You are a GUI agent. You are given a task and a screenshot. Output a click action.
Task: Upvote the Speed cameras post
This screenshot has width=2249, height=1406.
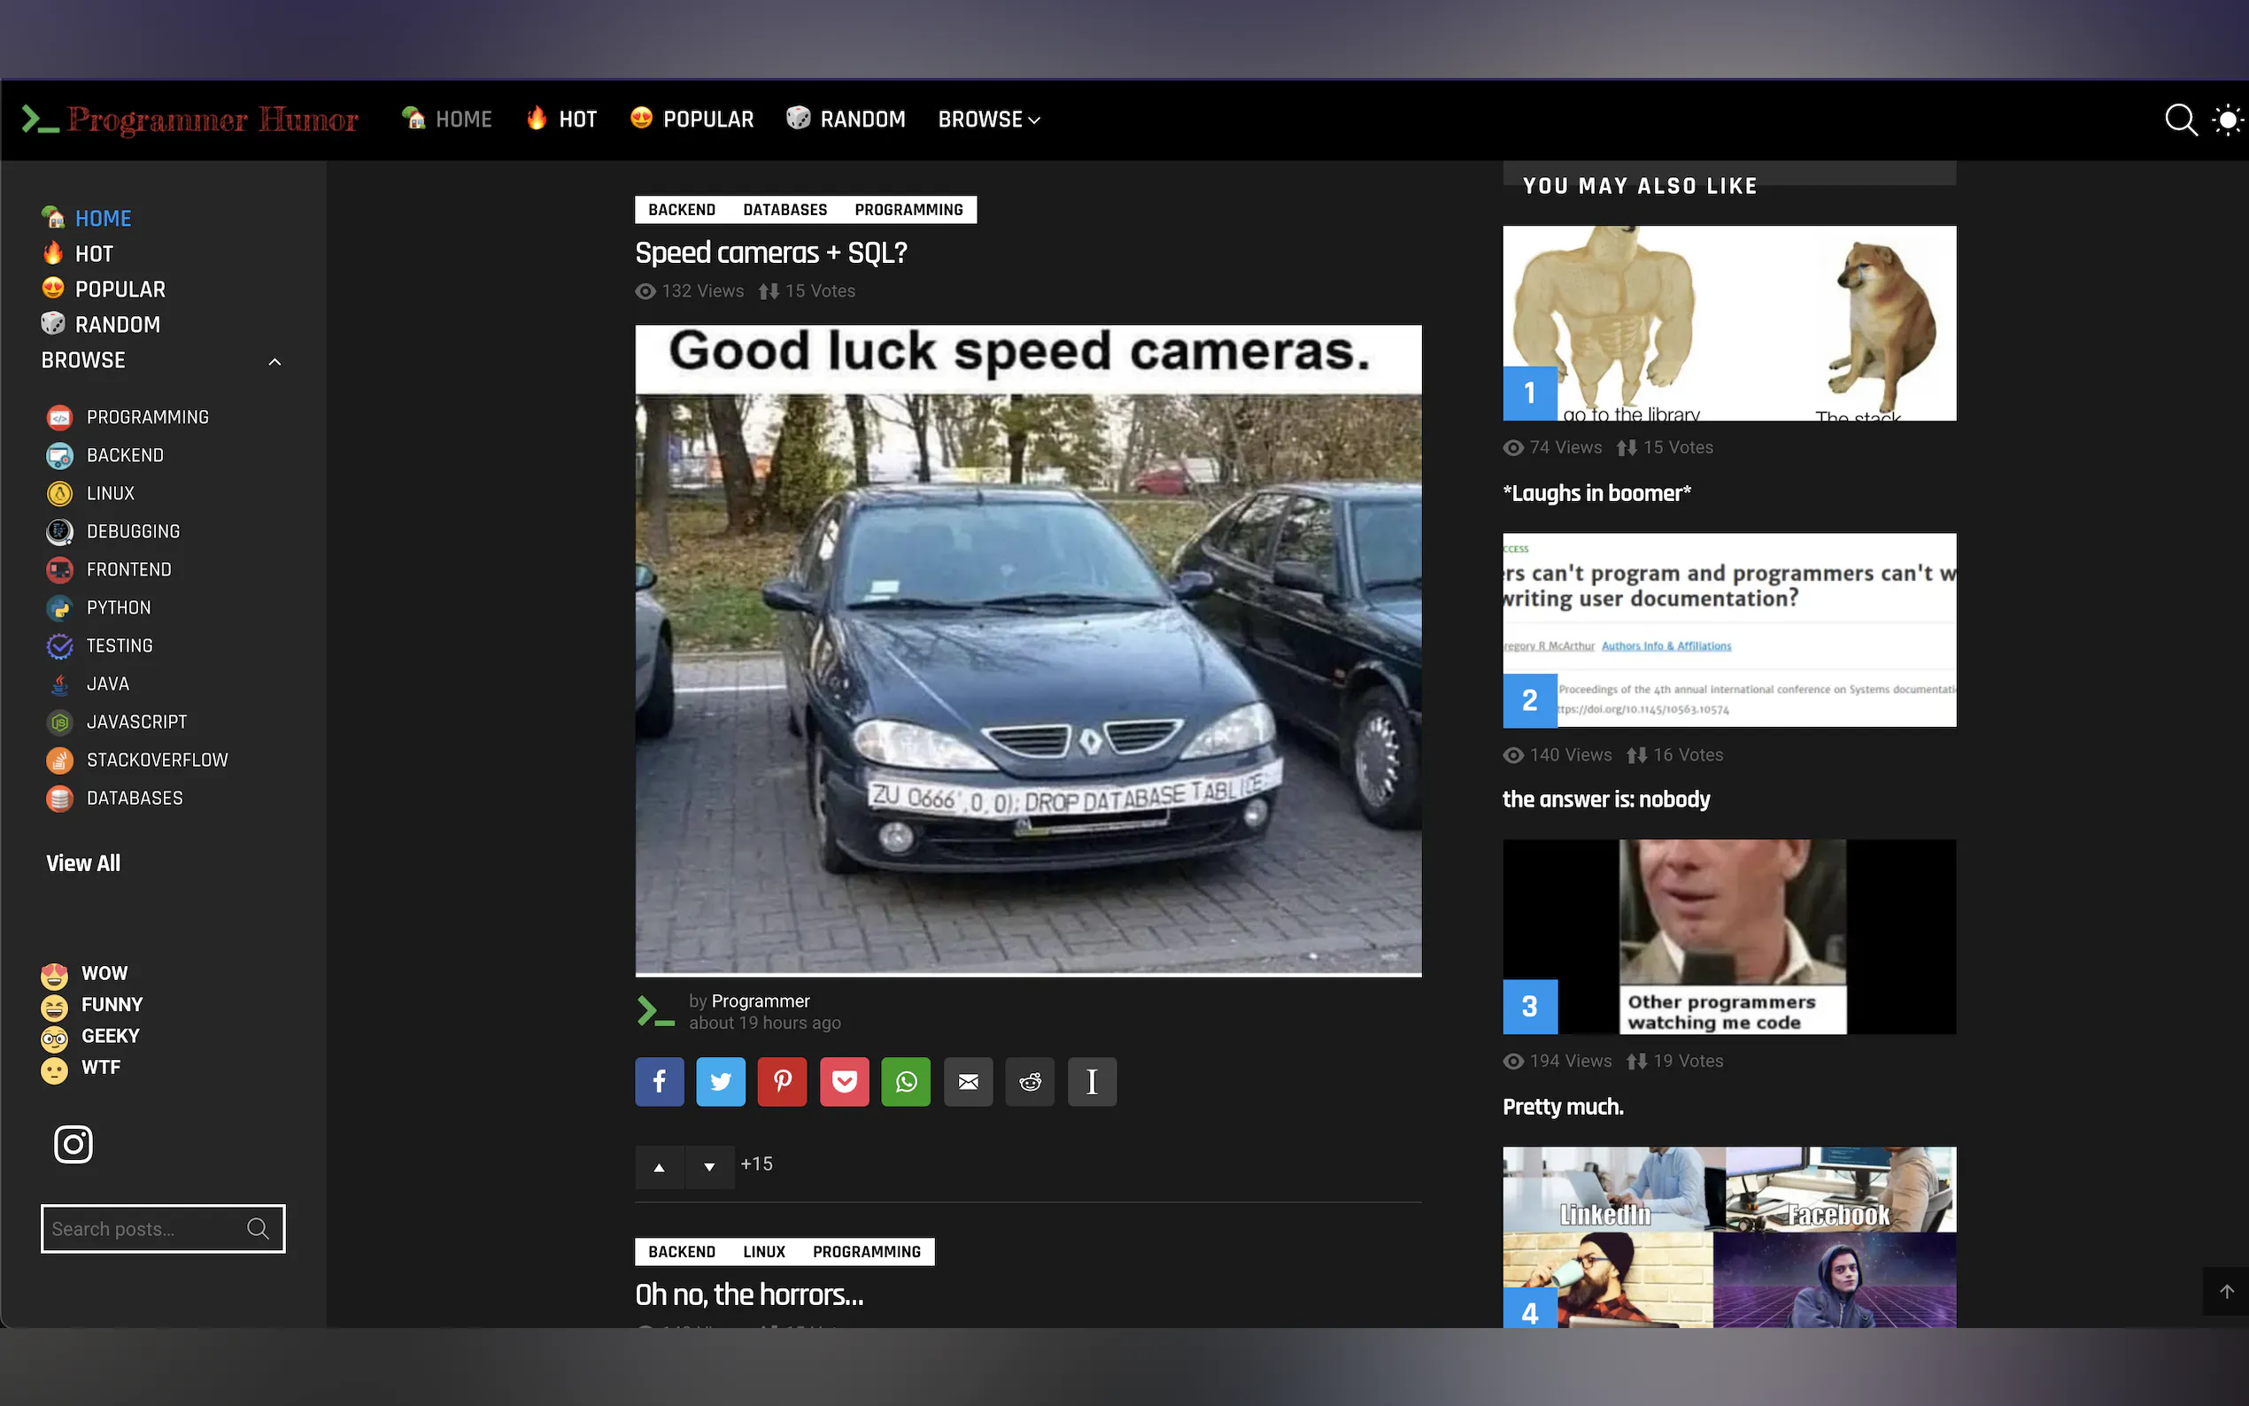659,1167
